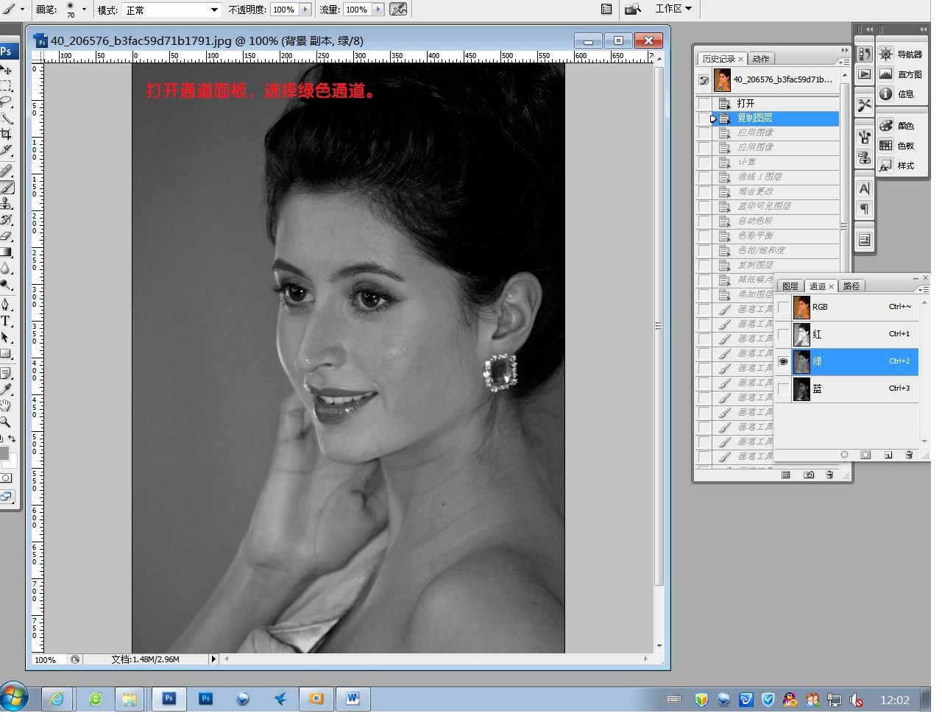Open the 直方图 (Histogram) panel
The height and width of the screenshot is (727, 942).
[902, 74]
